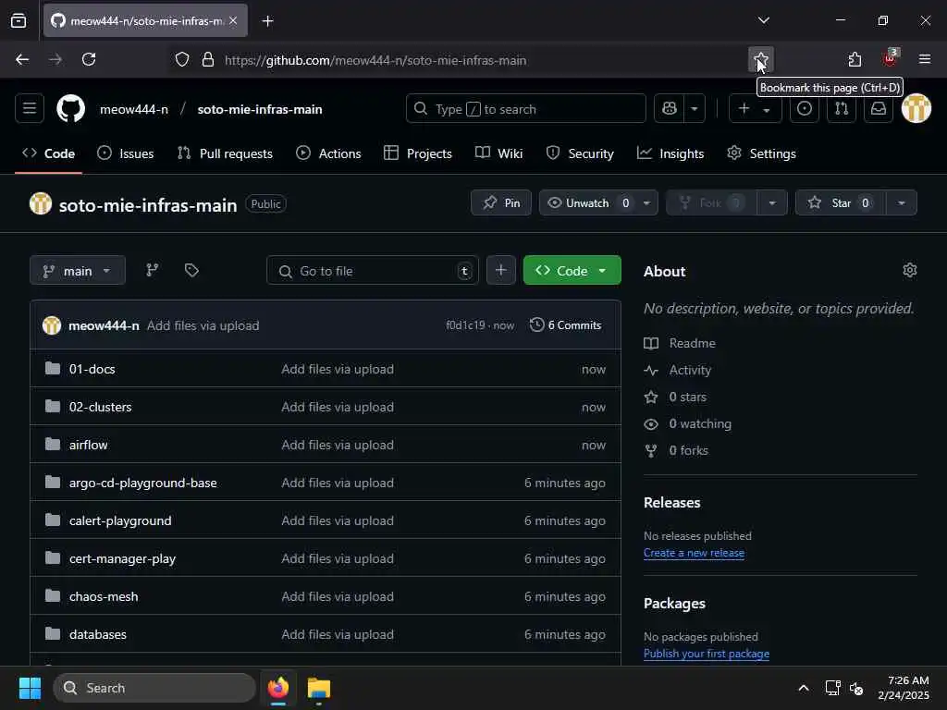Switch to the Actions tab
Viewport: 947px width, 710px height.
click(x=328, y=153)
